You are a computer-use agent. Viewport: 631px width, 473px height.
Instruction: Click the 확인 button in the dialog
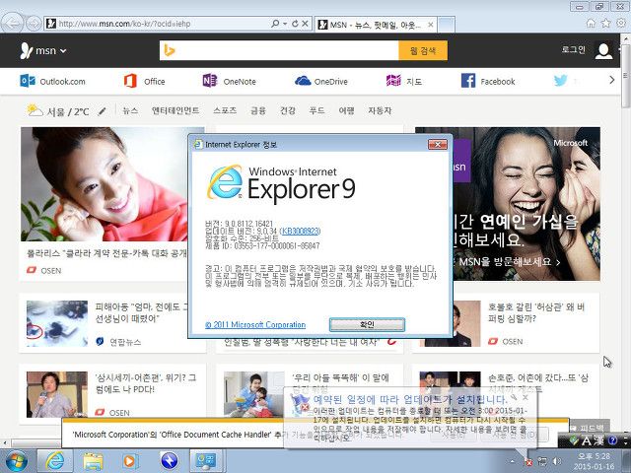tap(367, 324)
